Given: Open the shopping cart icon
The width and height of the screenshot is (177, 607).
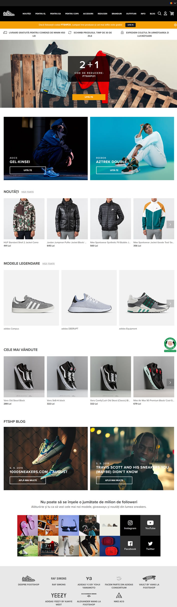Looking at the screenshot, I should 172,14.
